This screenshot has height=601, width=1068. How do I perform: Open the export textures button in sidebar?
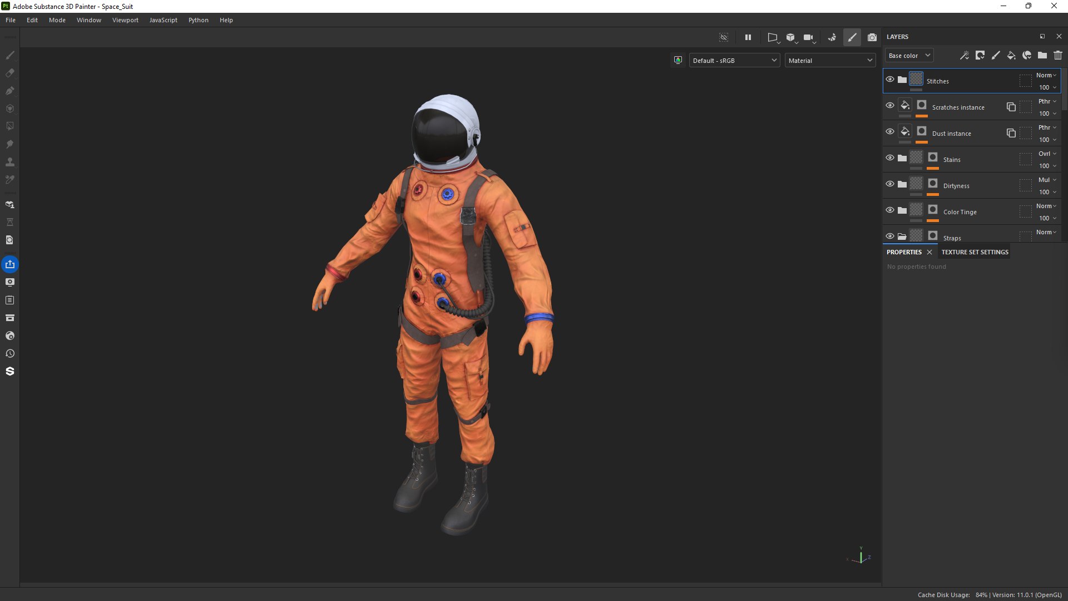pyautogui.click(x=10, y=264)
